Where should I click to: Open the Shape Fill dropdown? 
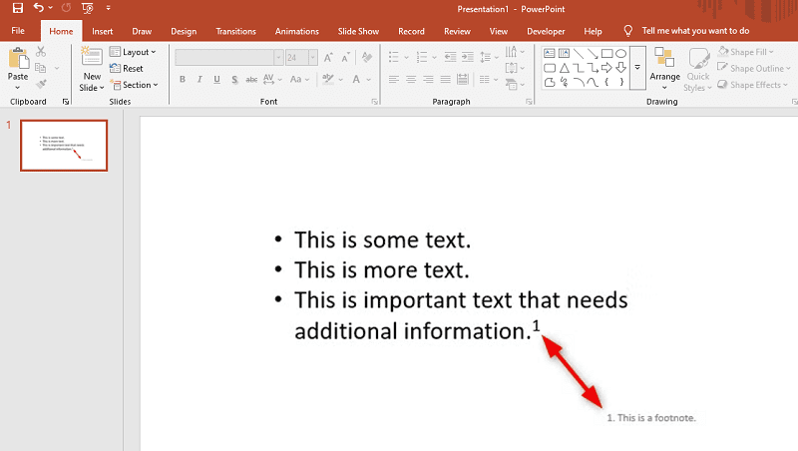[745, 52]
